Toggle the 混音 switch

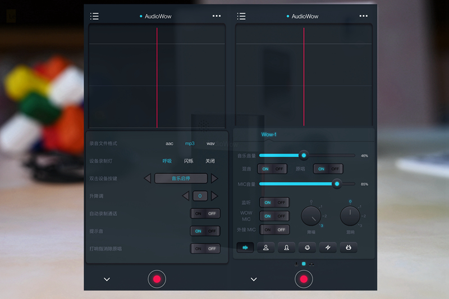tap(272, 169)
